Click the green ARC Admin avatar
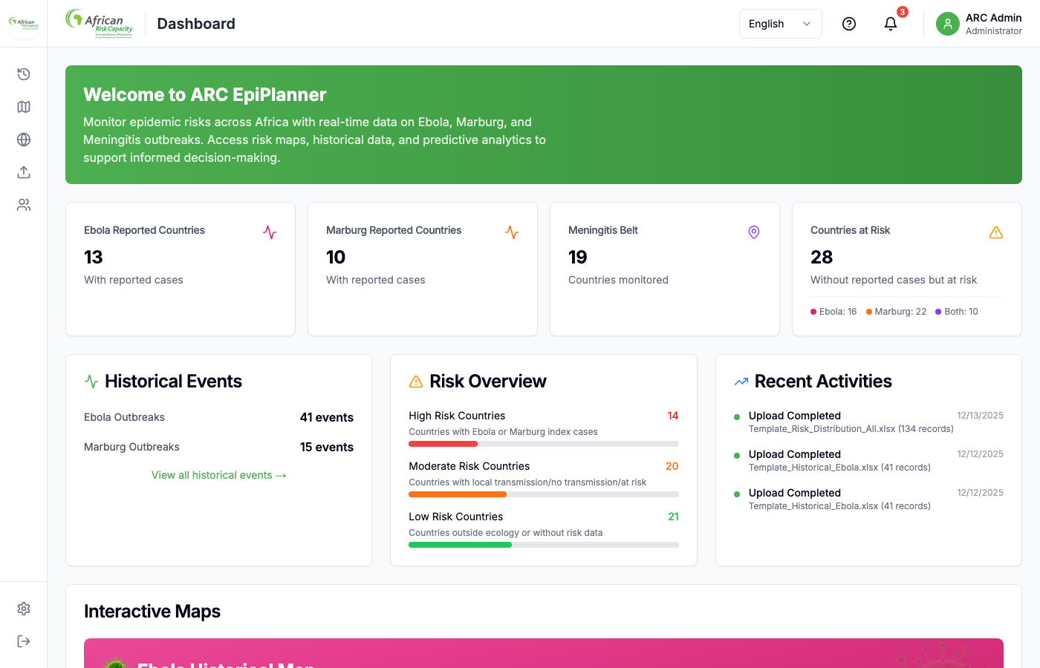The width and height of the screenshot is (1040, 668). [948, 24]
